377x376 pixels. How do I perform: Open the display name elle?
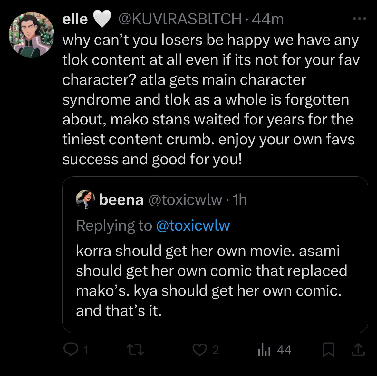tap(75, 20)
